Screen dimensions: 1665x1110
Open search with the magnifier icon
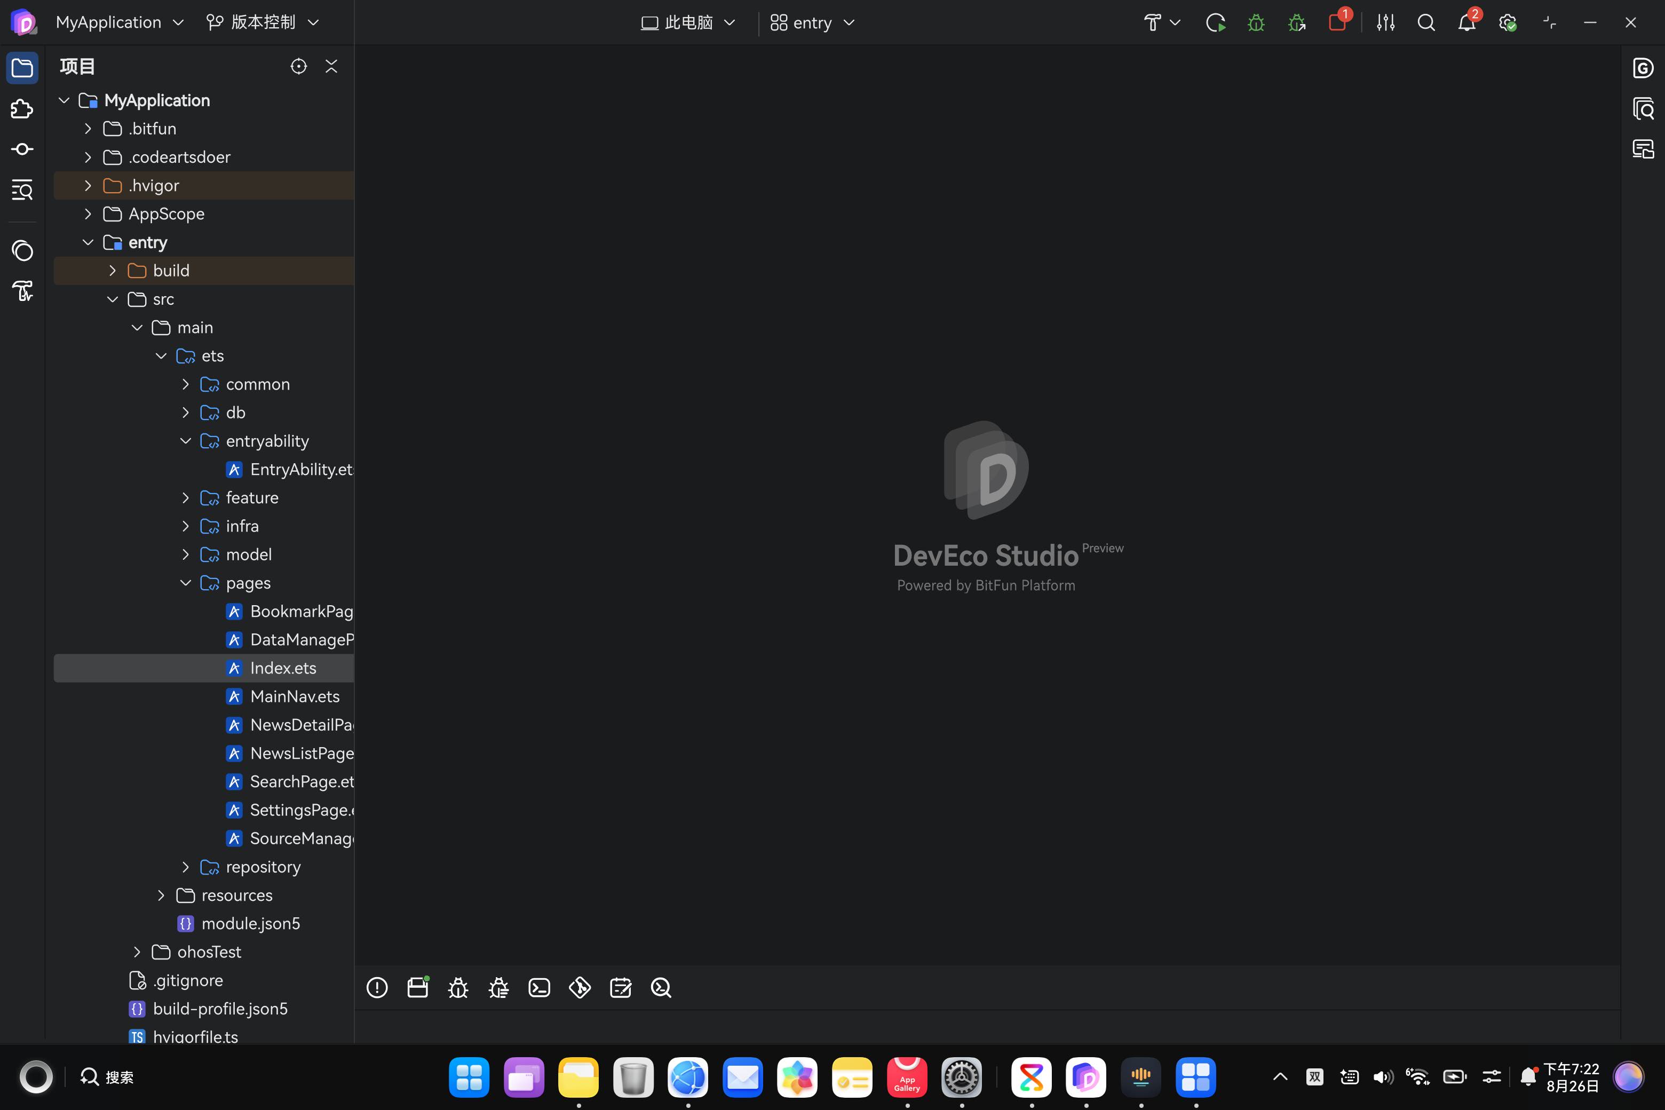click(x=1426, y=22)
